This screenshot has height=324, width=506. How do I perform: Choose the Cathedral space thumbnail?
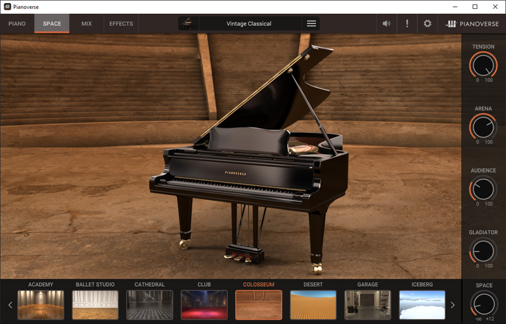click(x=149, y=305)
